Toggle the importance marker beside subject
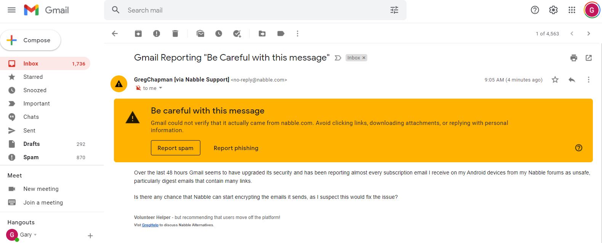Image resolution: width=602 pixels, height=243 pixels. tap(338, 58)
